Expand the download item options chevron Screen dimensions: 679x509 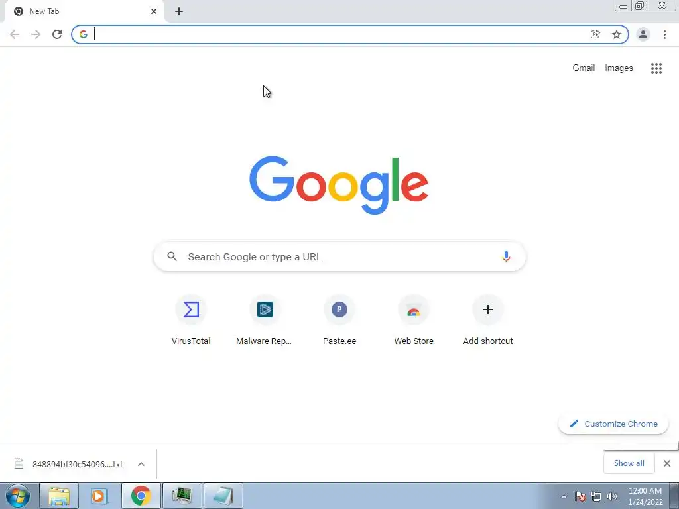click(141, 464)
